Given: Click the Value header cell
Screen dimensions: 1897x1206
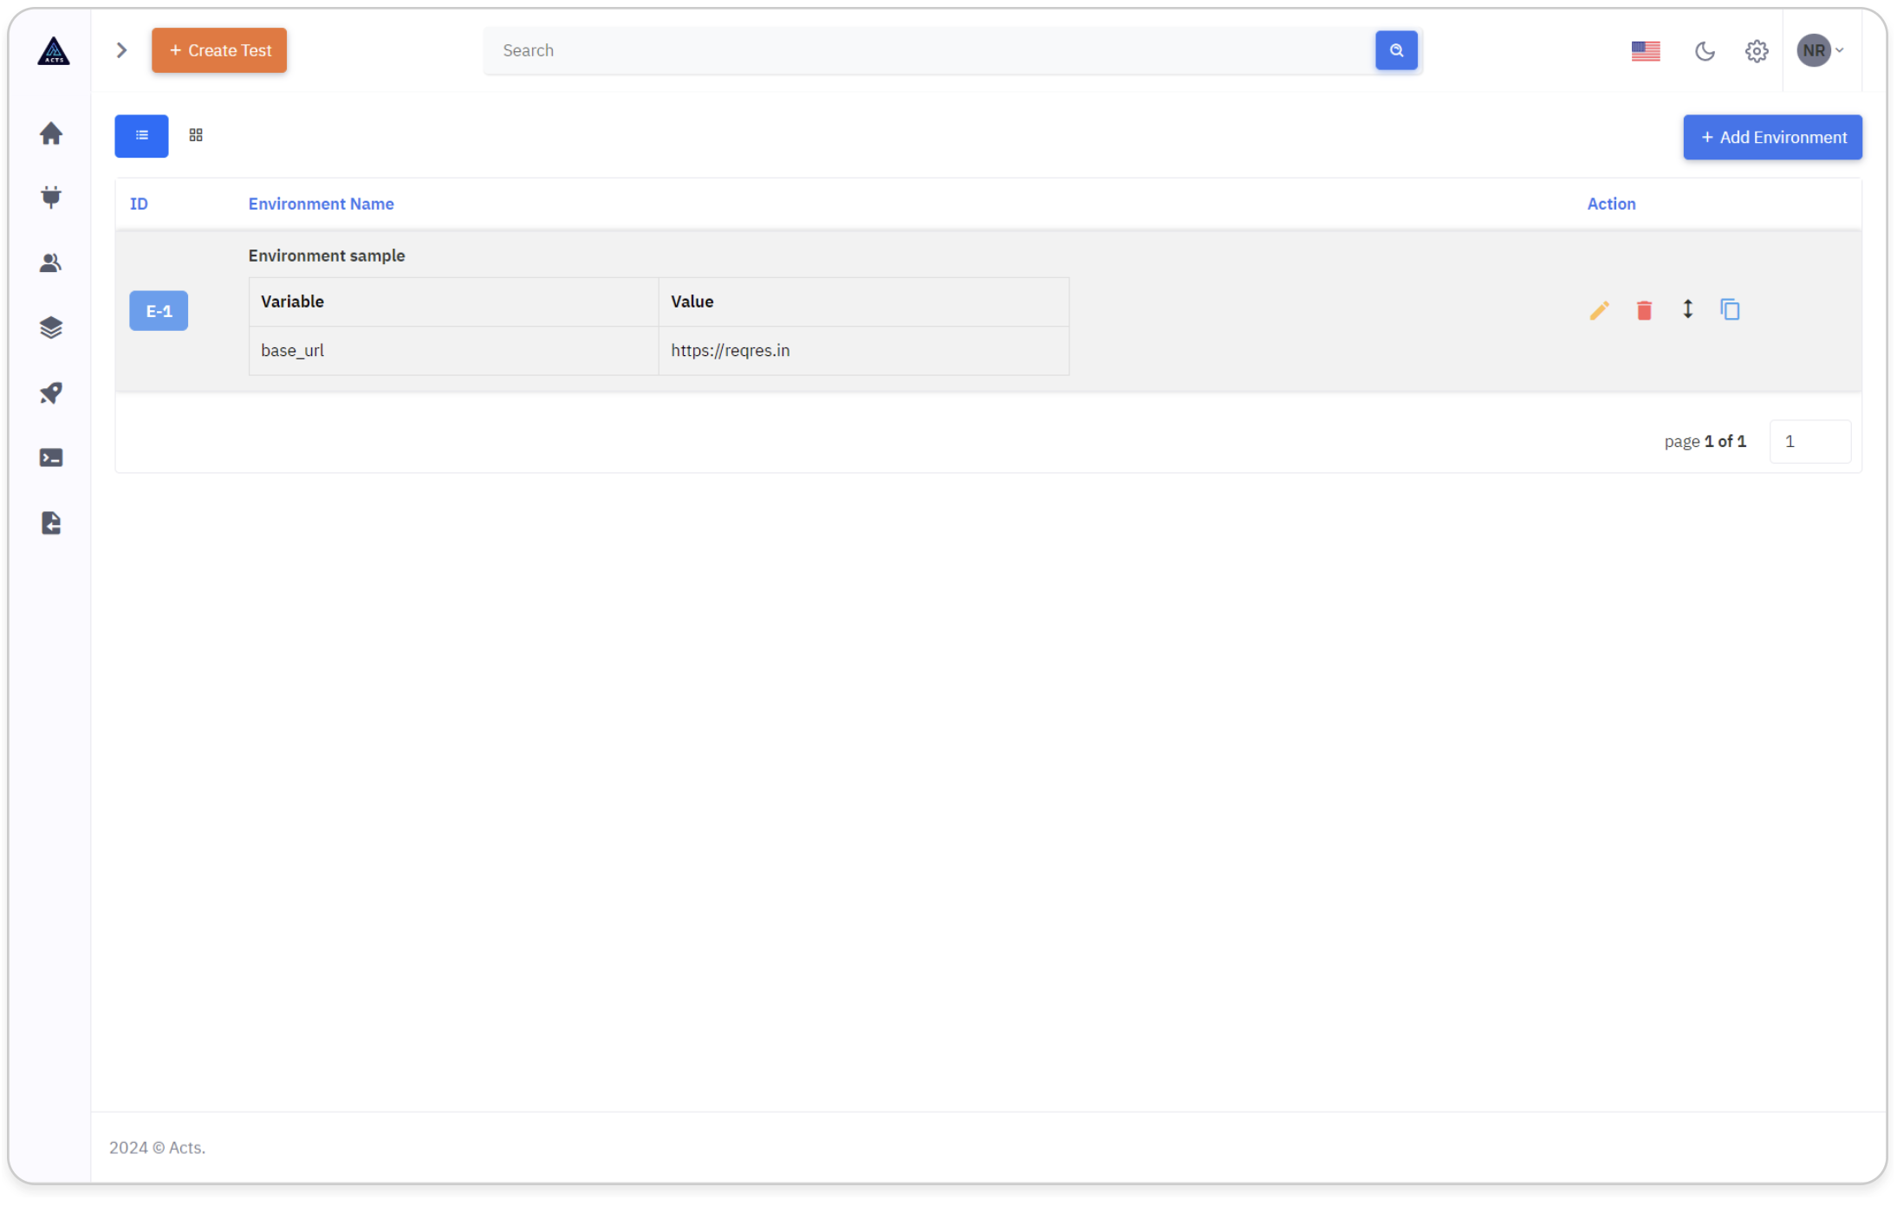Looking at the screenshot, I should point(863,301).
